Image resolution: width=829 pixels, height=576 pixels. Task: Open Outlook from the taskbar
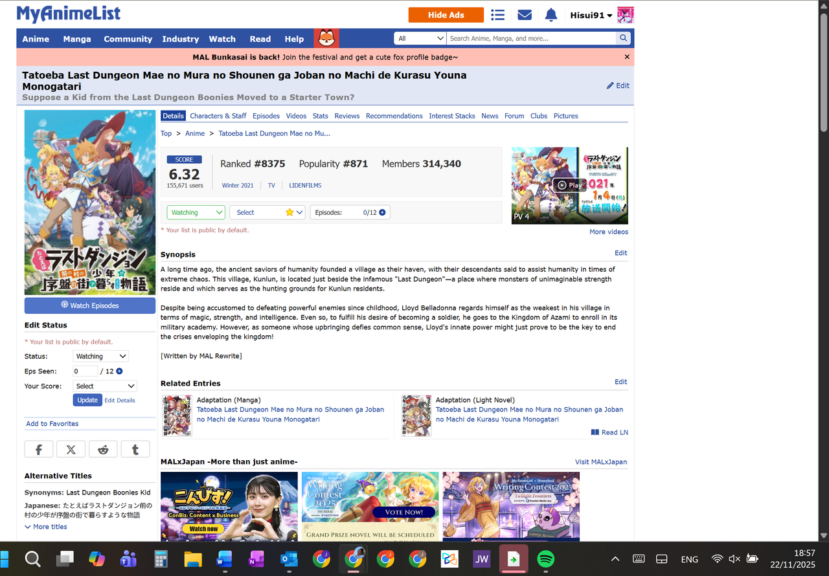click(289, 559)
